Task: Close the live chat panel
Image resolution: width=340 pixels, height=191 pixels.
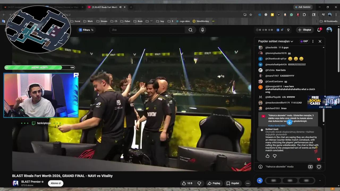Action: pyautogui.click(x=320, y=41)
